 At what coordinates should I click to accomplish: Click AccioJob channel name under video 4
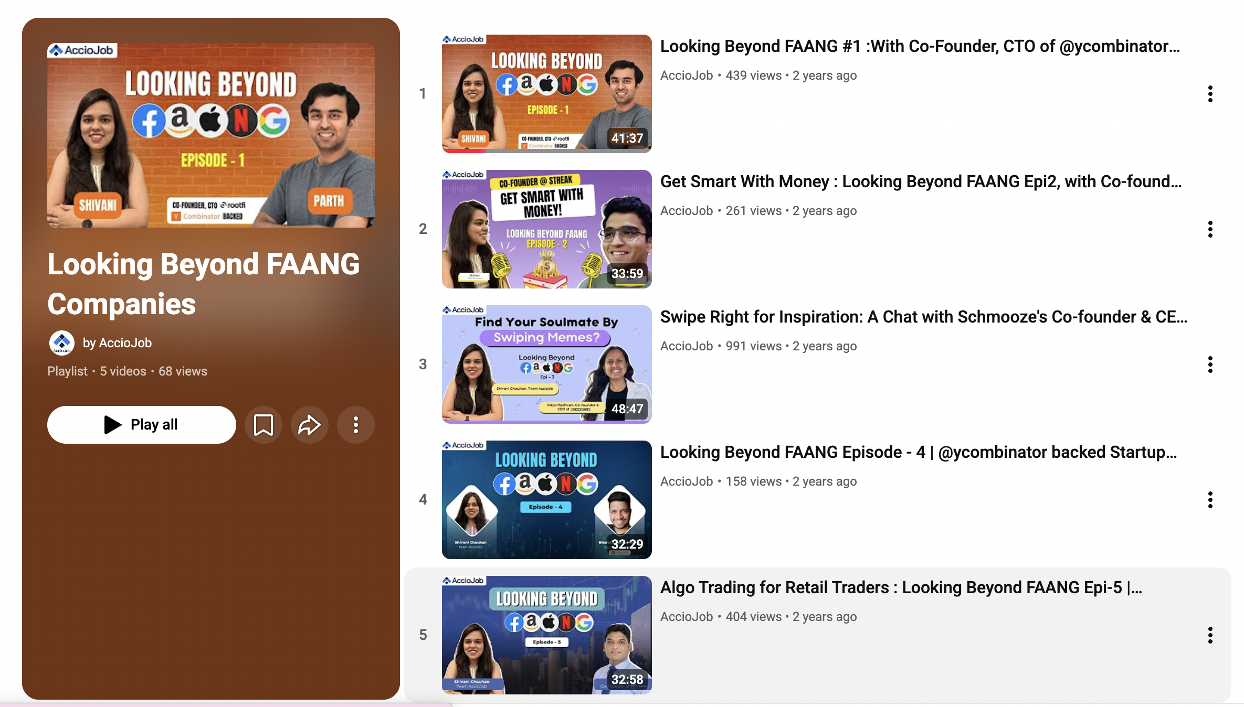[x=686, y=481]
